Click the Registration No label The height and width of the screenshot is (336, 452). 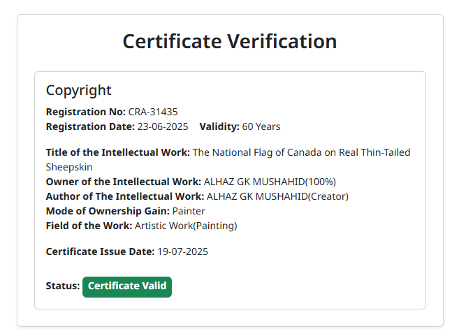[x=85, y=112]
